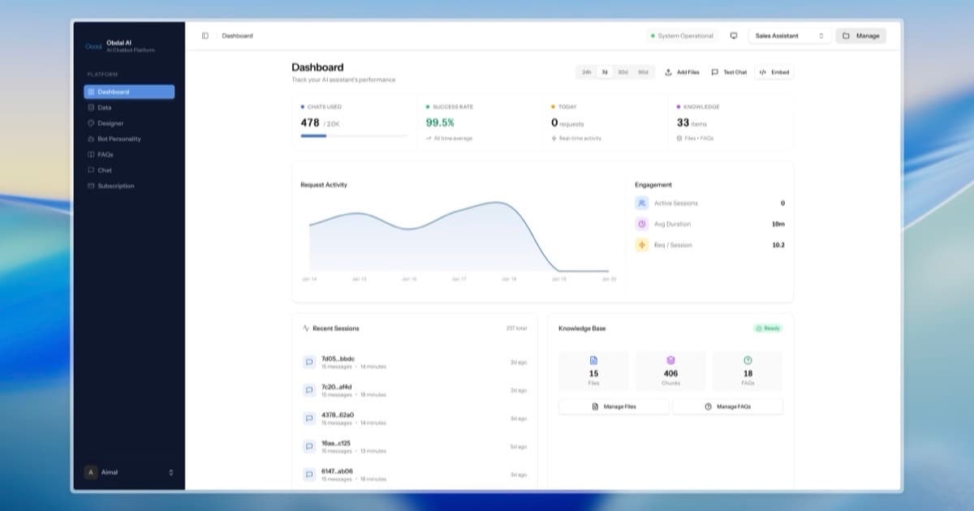
Task: Click the Recent Sessions activity icon
Action: click(306, 328)
